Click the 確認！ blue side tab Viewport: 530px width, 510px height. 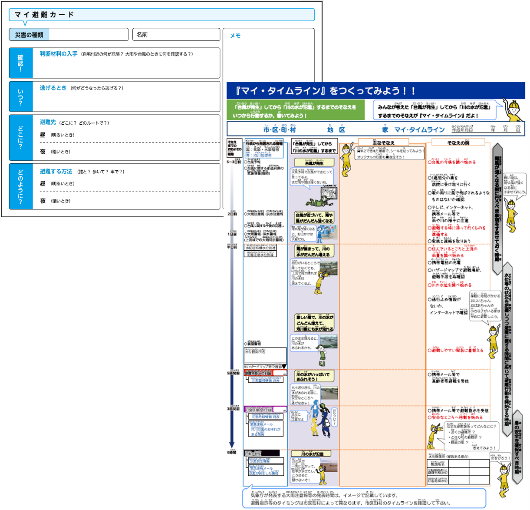[21, 63]
